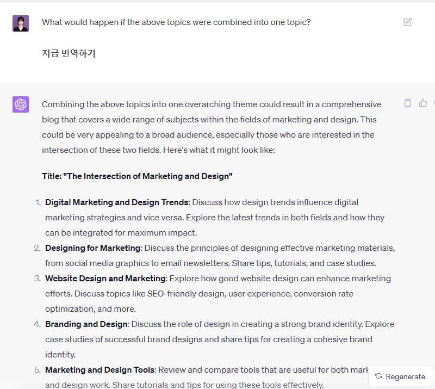Give the response a thumbs up
The width and height of the screenshot is (435, 389).
[423, 103]
